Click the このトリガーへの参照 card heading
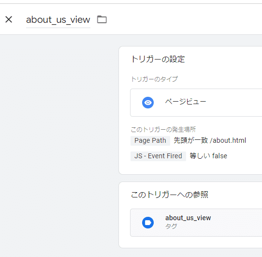Screen dimensions: 262x257 click(x=170, y=195)
